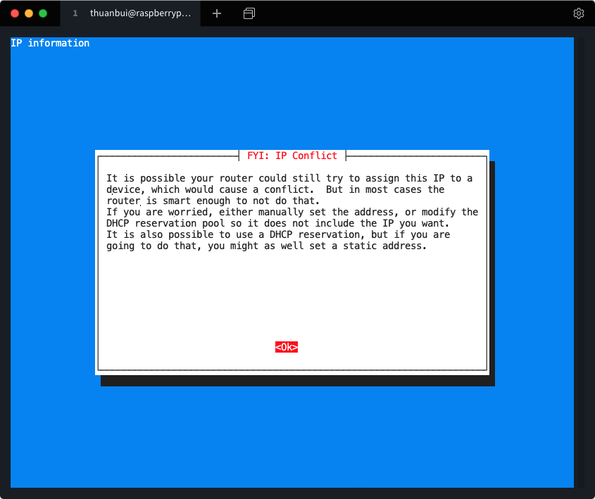The image size is (595, 499).
Task: Open the tab overview icon
Action: coord(249,13)
